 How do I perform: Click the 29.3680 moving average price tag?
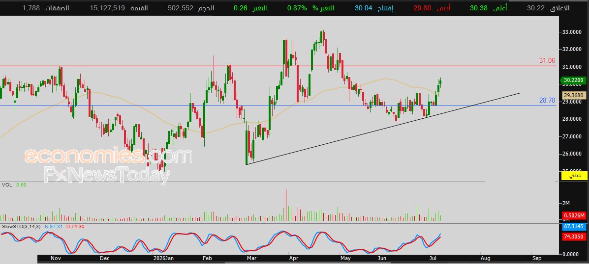(574, 95)
